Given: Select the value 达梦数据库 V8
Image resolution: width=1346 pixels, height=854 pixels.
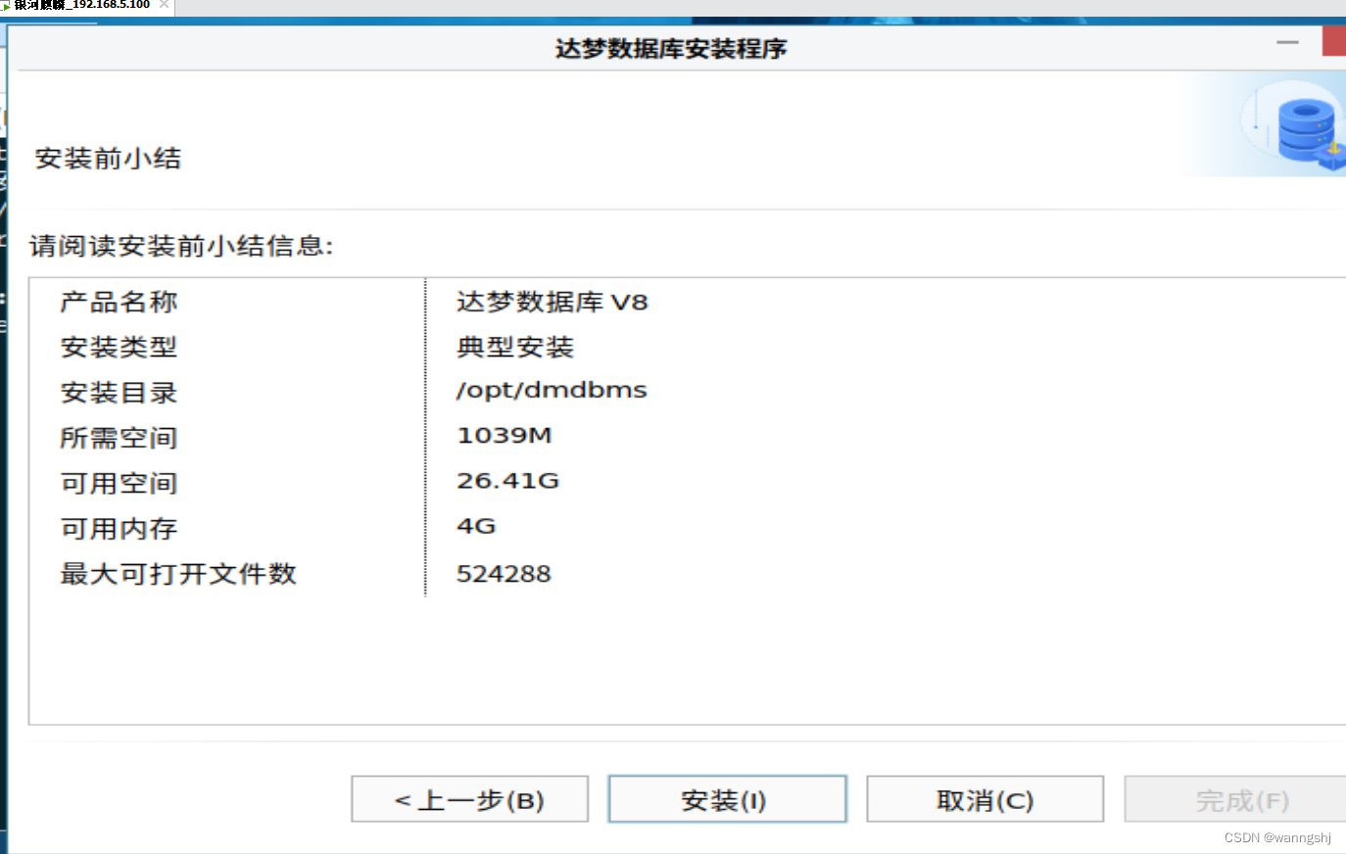Looking at the screenshot, I should pos(552,302).
